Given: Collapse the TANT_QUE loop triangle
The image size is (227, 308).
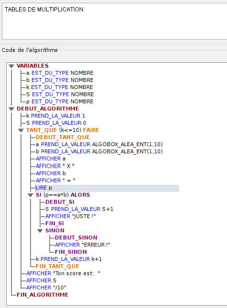Looking at the screenshot, I should [21, 130].
